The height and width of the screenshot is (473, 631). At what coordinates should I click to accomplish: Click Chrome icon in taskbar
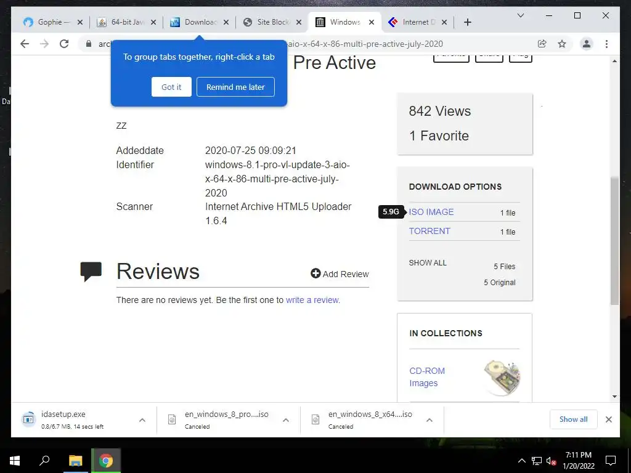106,461
